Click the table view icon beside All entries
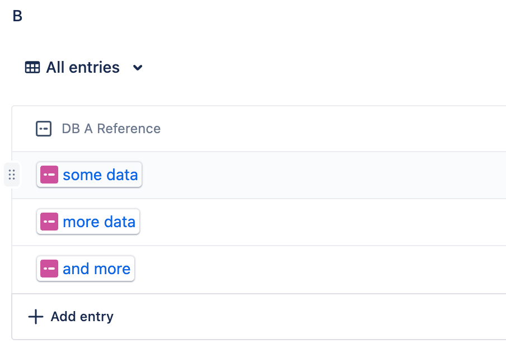This screenshot has width=506, height=348. [x=32, y=68]
